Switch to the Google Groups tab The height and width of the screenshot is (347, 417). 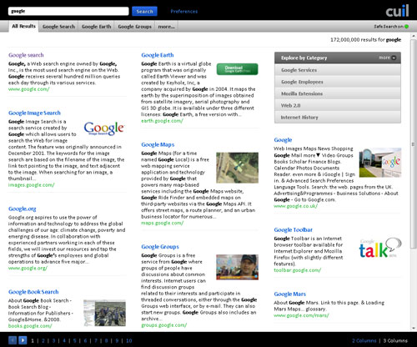click(134, 27)
